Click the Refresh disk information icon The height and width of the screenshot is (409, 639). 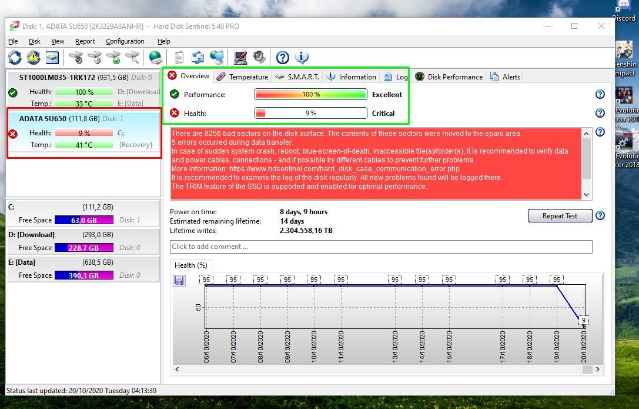(14, 57)
